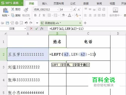Screen dimensions: 126x95
Task: Click the Copy icon
Action: click(x=13, y=15)
